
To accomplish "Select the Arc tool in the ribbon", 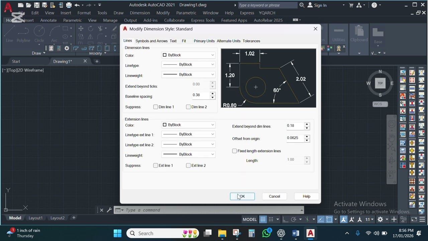I will click(54, 34).
